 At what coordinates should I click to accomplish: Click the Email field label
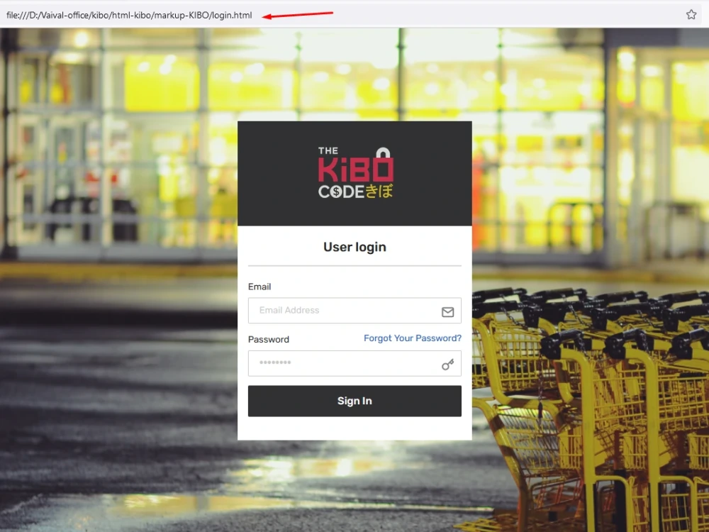coord(259,287)
